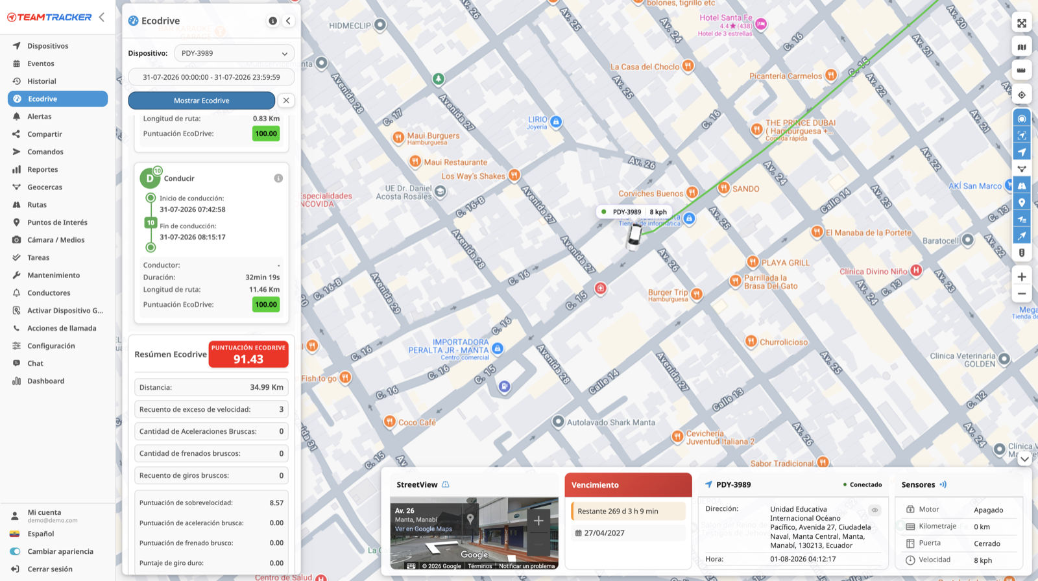Toggle the Cambiar apariencia switch
Viewport: 1038px width, 581px height.
click(x=15, y=551)
